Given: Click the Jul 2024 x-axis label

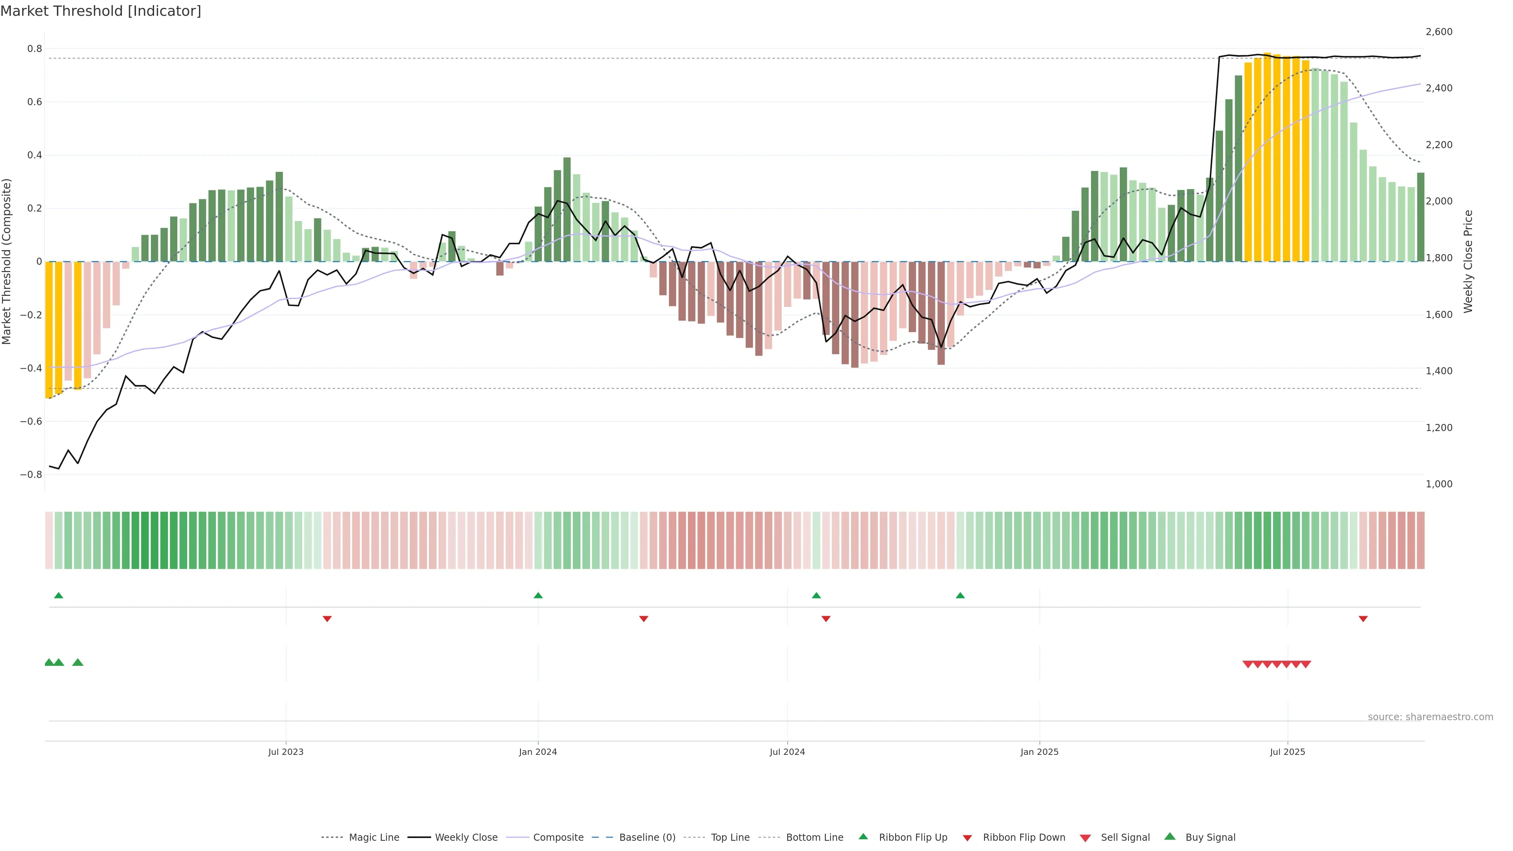Looking at the screenshot, I should [787, 752].
